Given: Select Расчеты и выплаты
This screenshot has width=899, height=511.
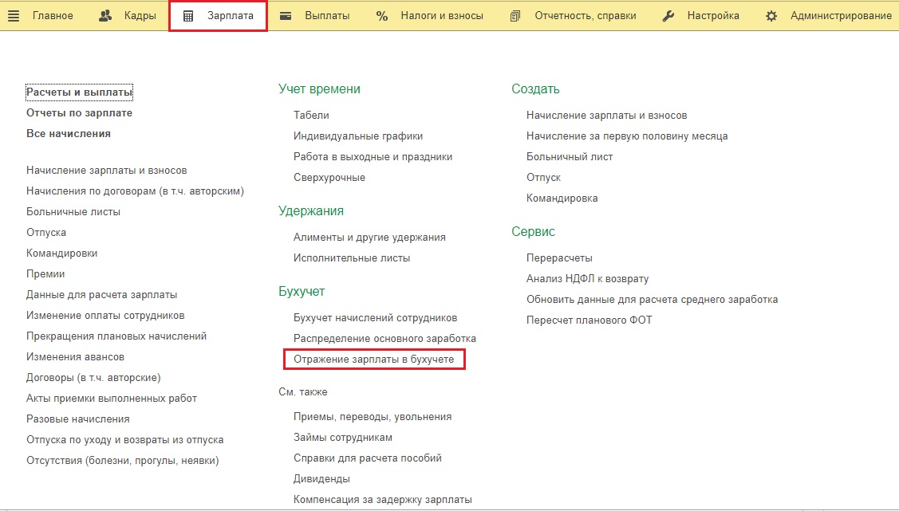Looking at the screenshot, I should pos(79,92).
